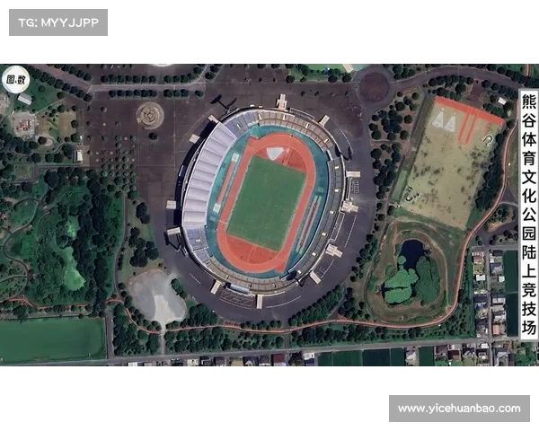Viewport: 539px width, 431px height.
Task: Open the www.yicehuanbao.com link
Action: pyautogui.click(x=459, y=409)
